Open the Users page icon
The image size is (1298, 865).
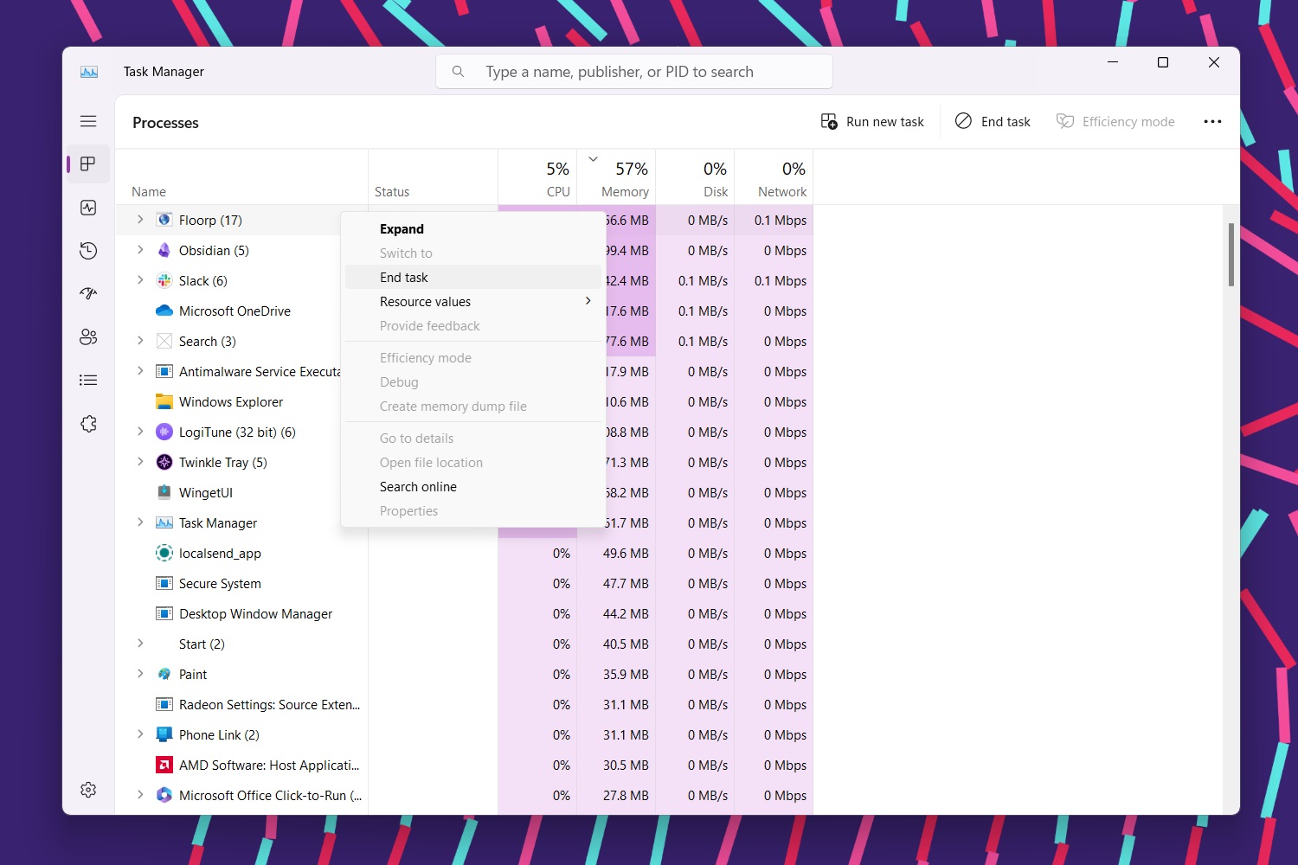tap(88, 337)
